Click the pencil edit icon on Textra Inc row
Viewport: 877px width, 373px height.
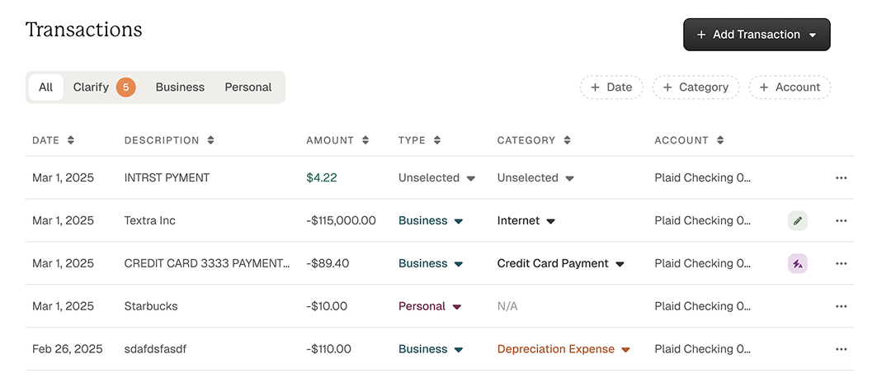click(797, 221)
